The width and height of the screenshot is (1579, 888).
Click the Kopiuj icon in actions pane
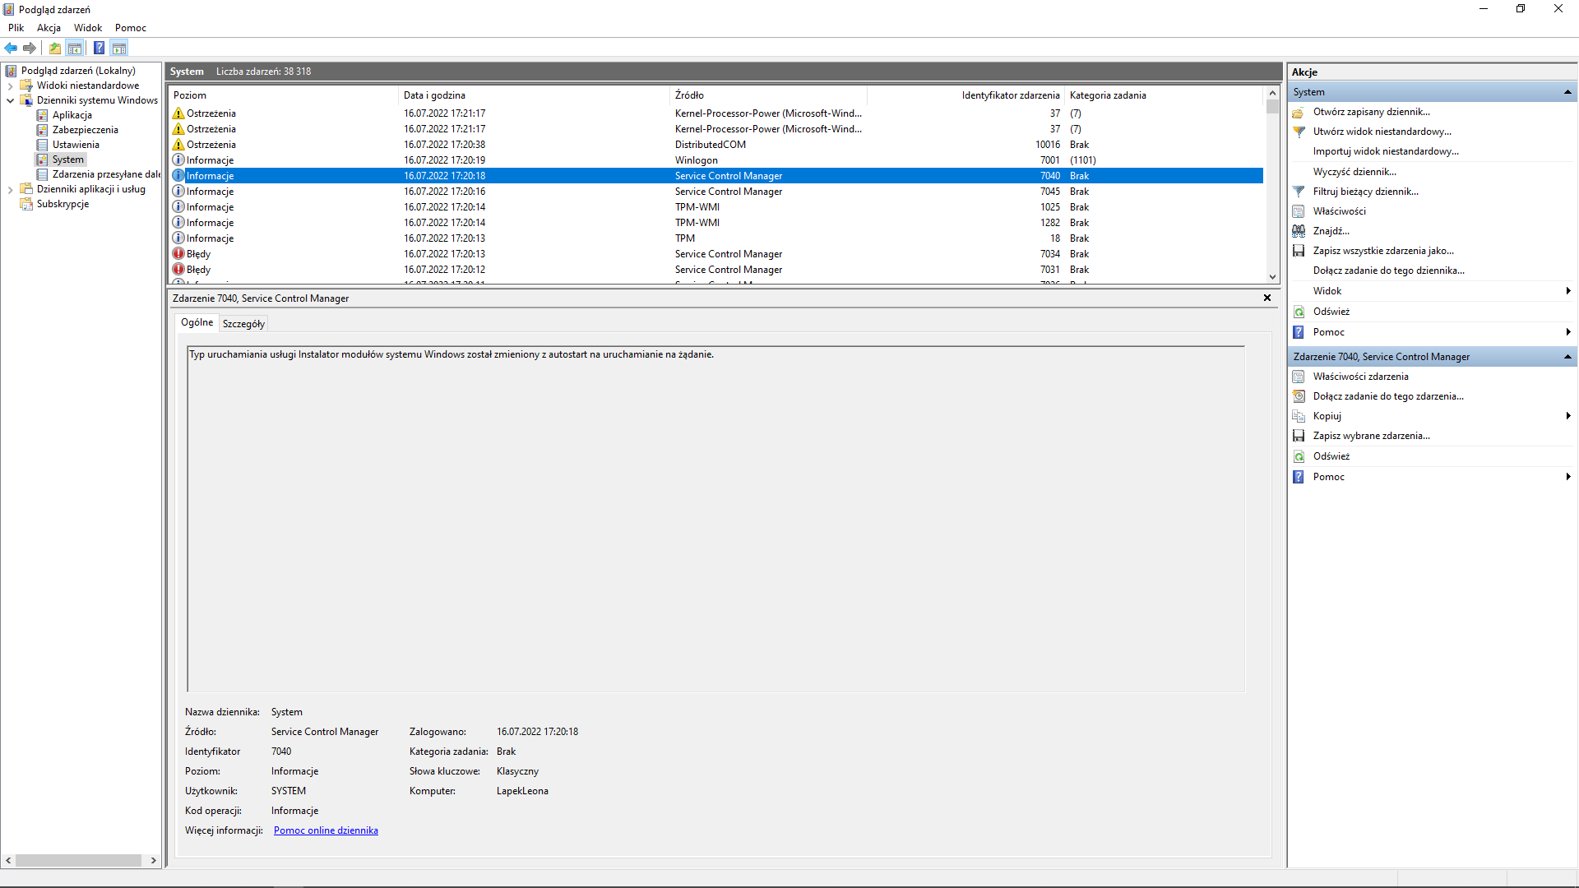pyautogui.click(x=1299, y=416)
